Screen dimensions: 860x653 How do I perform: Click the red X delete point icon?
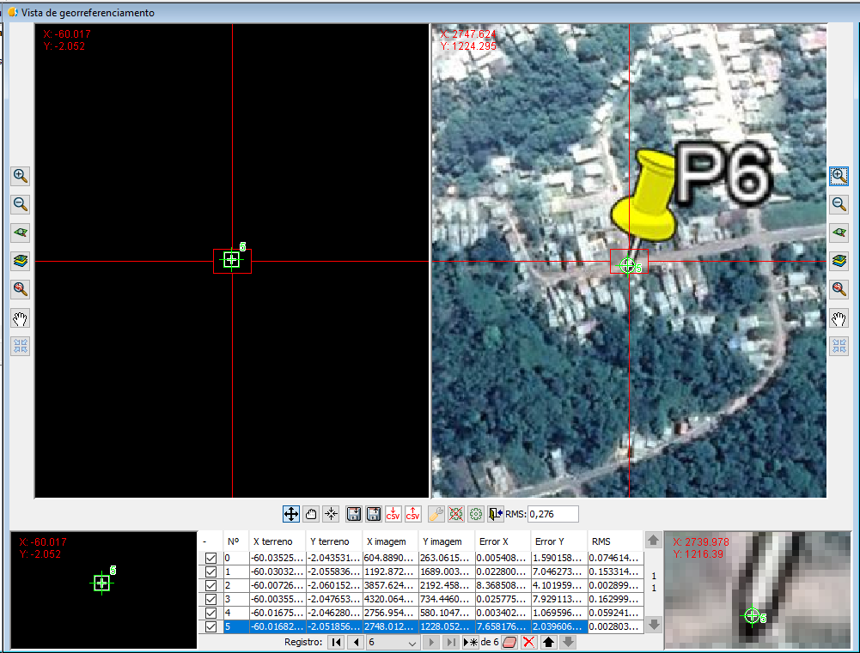coord(528,643)
